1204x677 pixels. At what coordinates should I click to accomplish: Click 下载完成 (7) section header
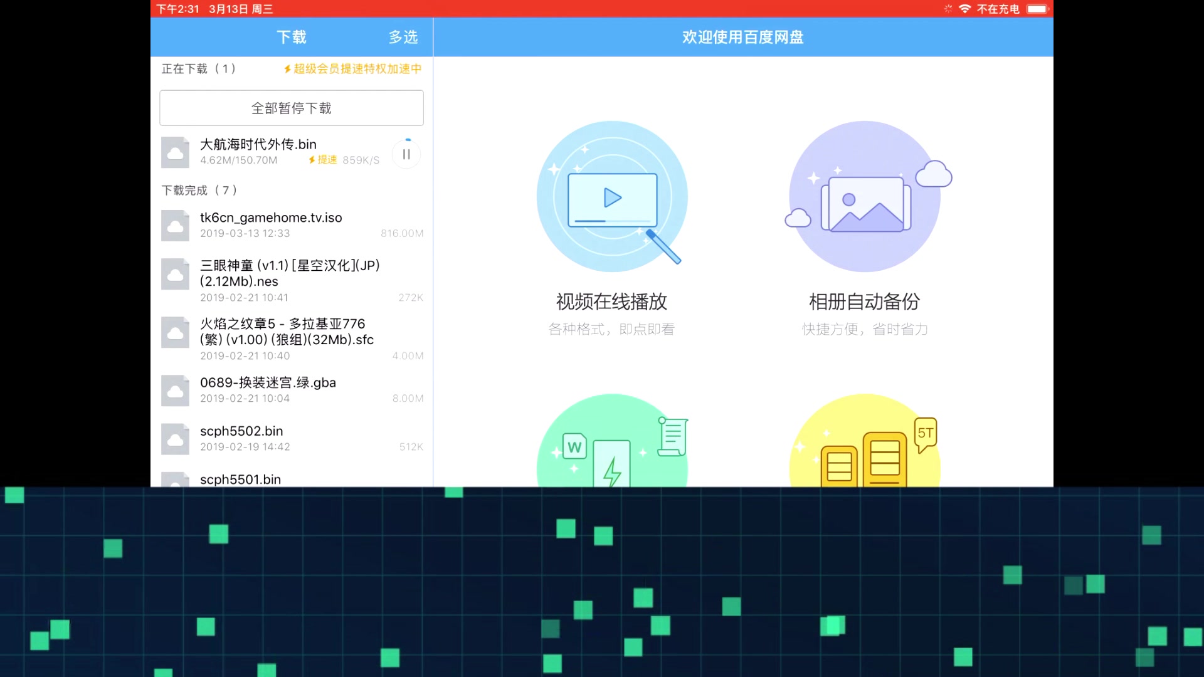[x=199, y=190]
